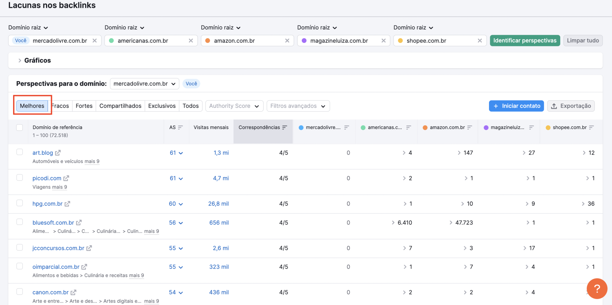Screen dimensions: 612x305
Task: Sort mercadolivre column with sort icon
Action: 347,127
